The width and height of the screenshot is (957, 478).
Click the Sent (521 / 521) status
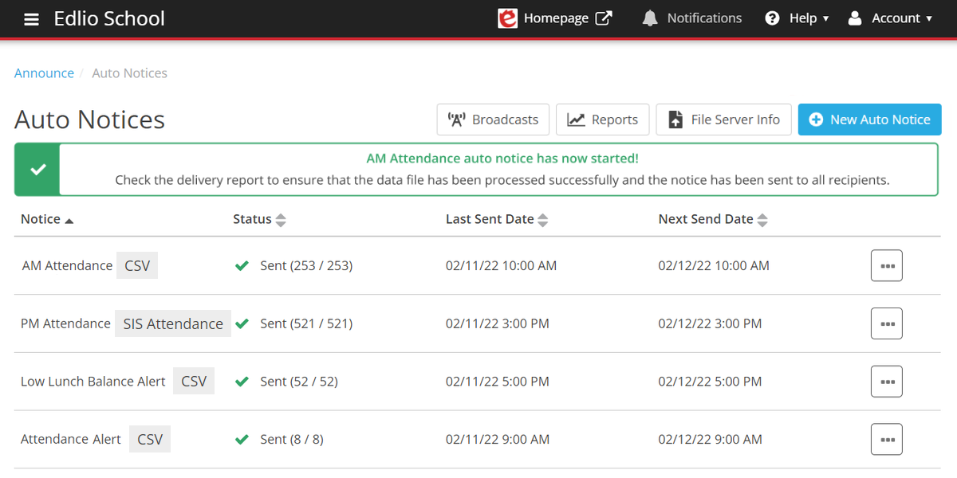(306, 323)
